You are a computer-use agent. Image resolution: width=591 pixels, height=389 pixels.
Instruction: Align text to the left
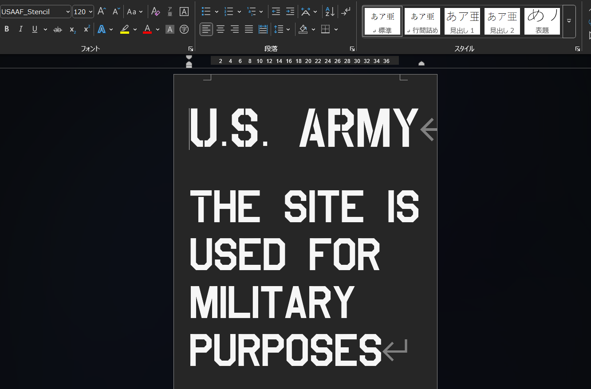click(x=206, y=29)
